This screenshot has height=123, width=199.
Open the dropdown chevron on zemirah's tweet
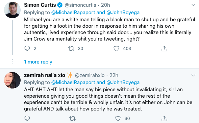(193, 75)
